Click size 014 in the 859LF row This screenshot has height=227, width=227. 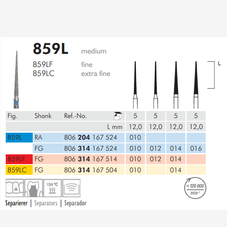(176, 159)
